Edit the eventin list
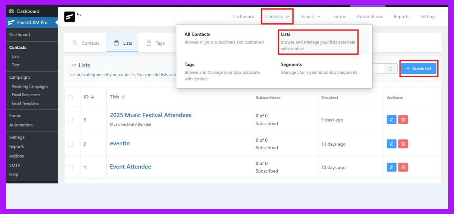The width and height of the screenshot is (454, 214). (392, 144)
